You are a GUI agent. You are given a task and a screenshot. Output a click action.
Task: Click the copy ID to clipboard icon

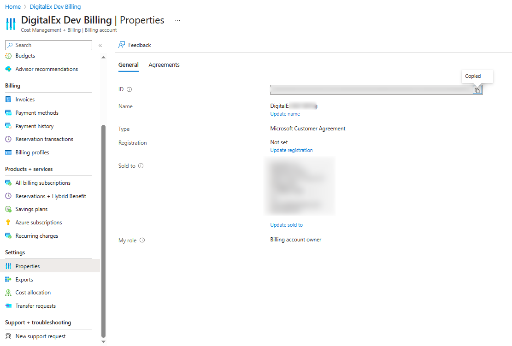pos(477,90)
